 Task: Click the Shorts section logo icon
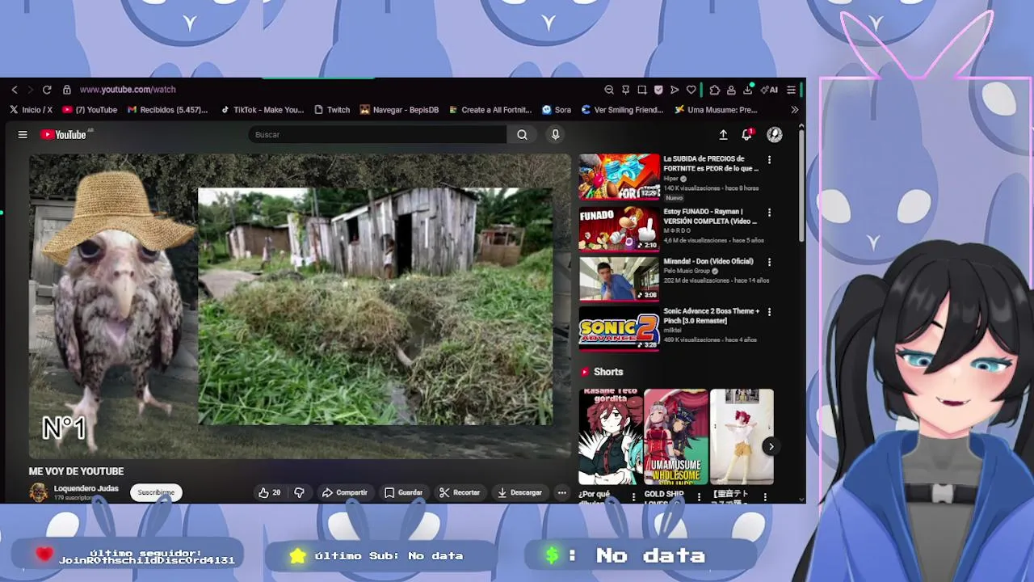(x=585, y=372)
